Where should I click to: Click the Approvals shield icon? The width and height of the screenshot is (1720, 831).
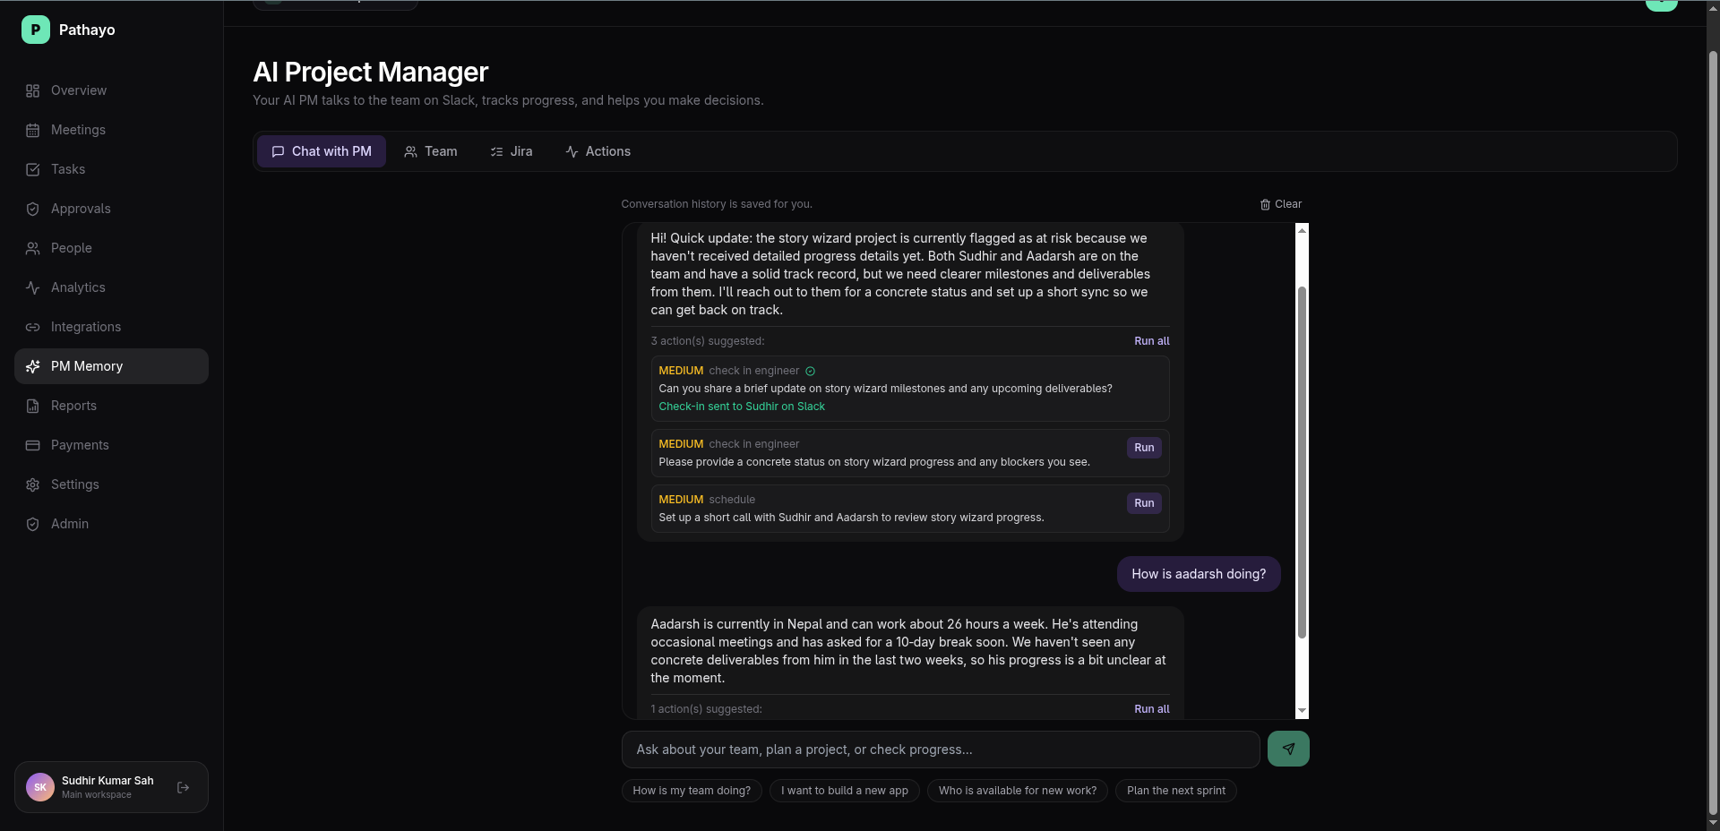coord(33,209)
